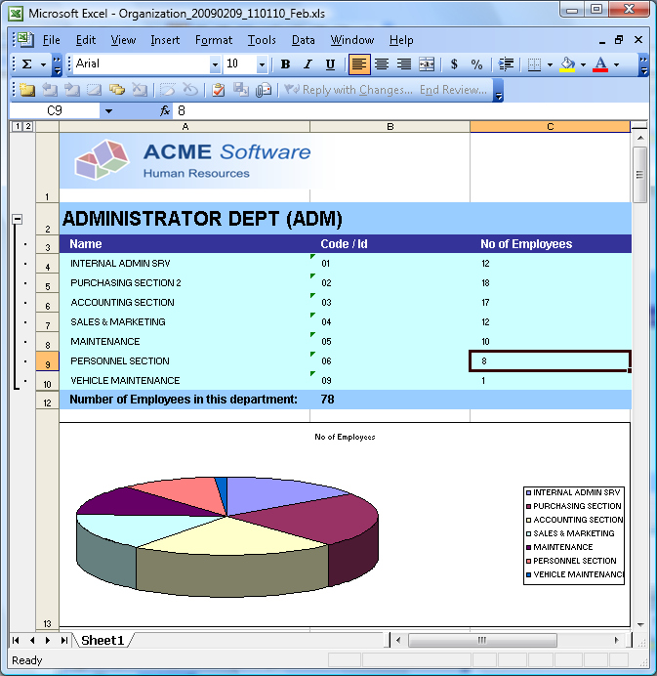Open the AutoSum function dropdown arrow
657x676 pixels.
[43, 65]
